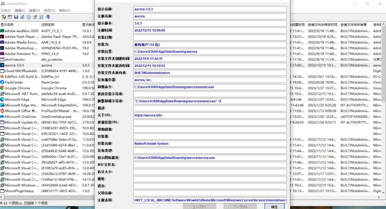Click the 确定 button in the properties dialog
386x209 pixels.
pyautogui.click(x=274, y=206)
